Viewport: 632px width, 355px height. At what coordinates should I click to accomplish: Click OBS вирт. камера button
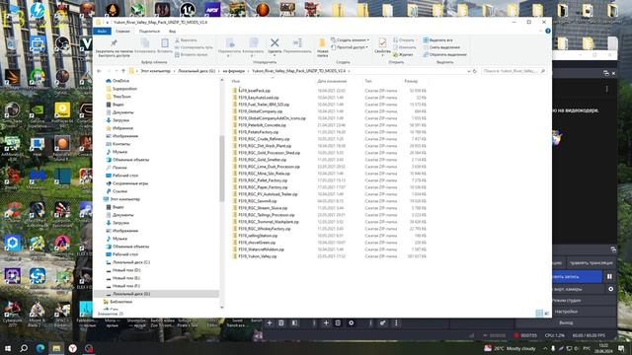pos(579,289)
